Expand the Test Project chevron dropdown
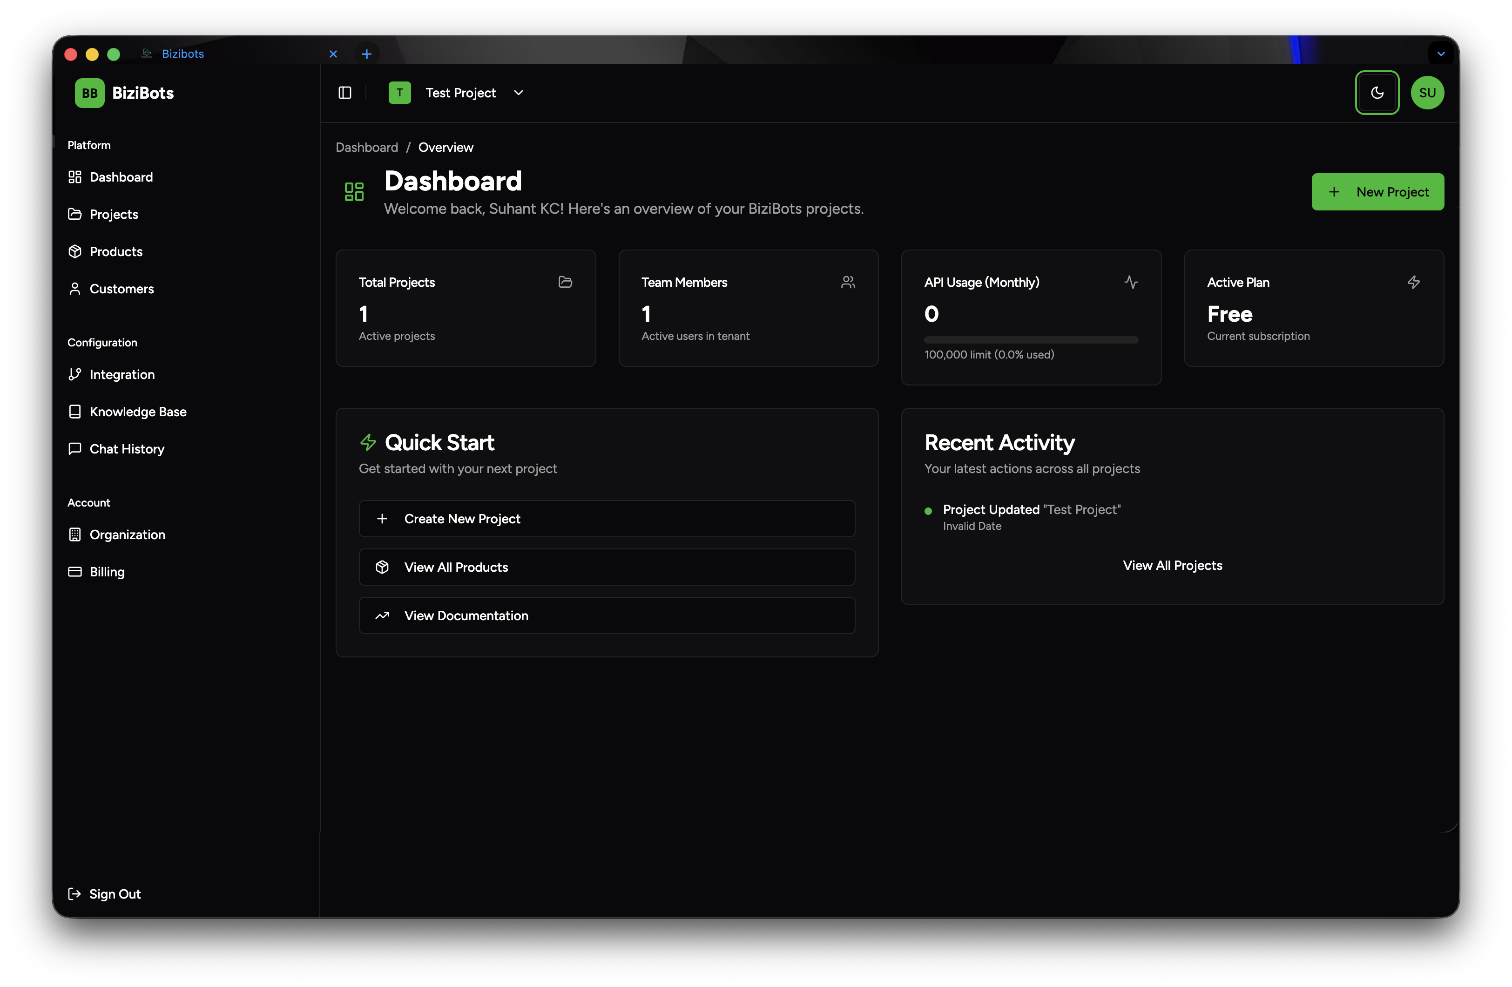 [x=519, y=93]
